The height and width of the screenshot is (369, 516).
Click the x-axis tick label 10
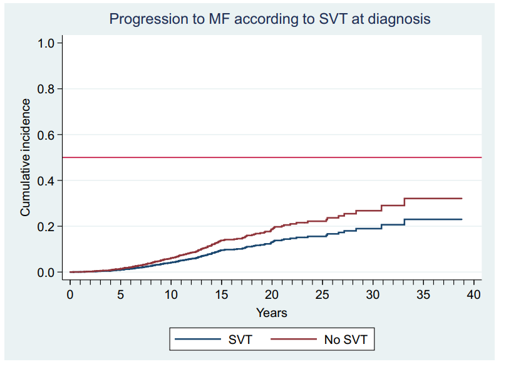(x=171, y=295)
